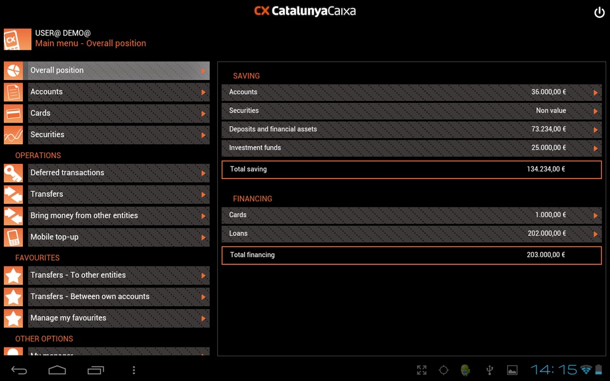Tap the Mobile top-up phone icon
The width and height of the screenshot is (610, 381).
pos(13,237)
